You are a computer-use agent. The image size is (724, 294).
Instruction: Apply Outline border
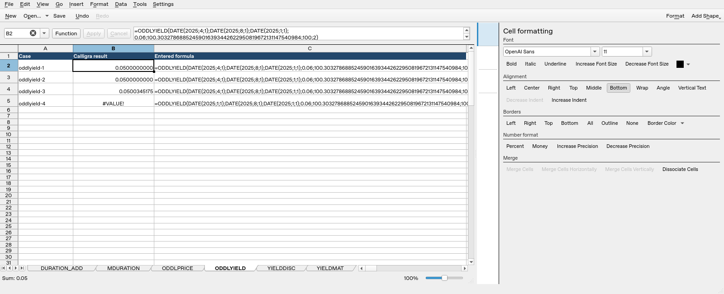(x=610, y=123)
